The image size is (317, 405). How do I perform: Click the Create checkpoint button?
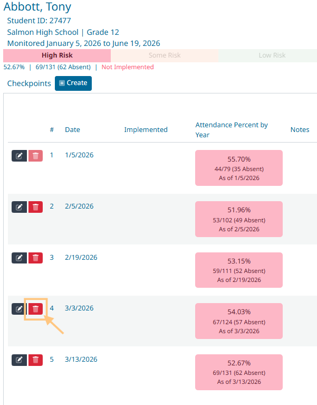[x=73, y=83]
